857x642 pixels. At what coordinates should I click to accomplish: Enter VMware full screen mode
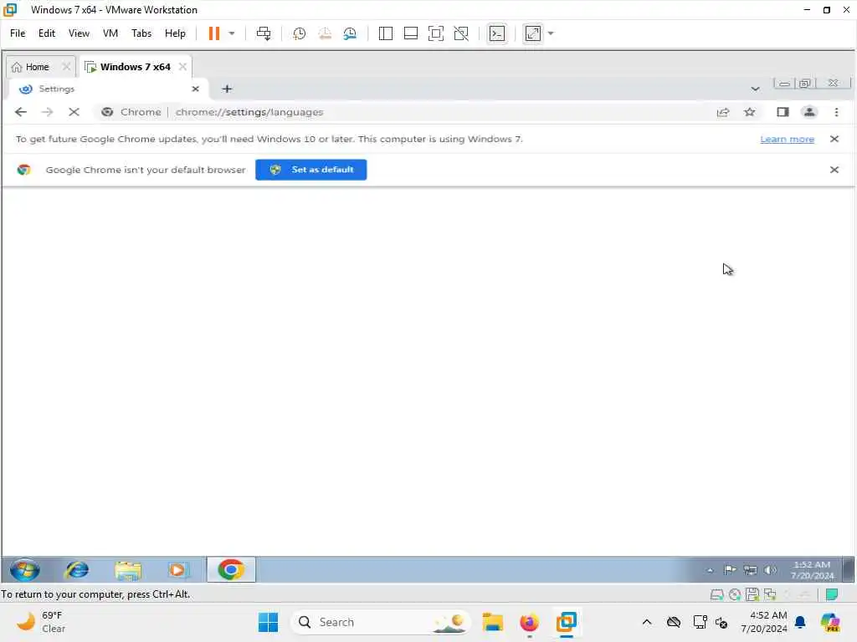point(435,33)
